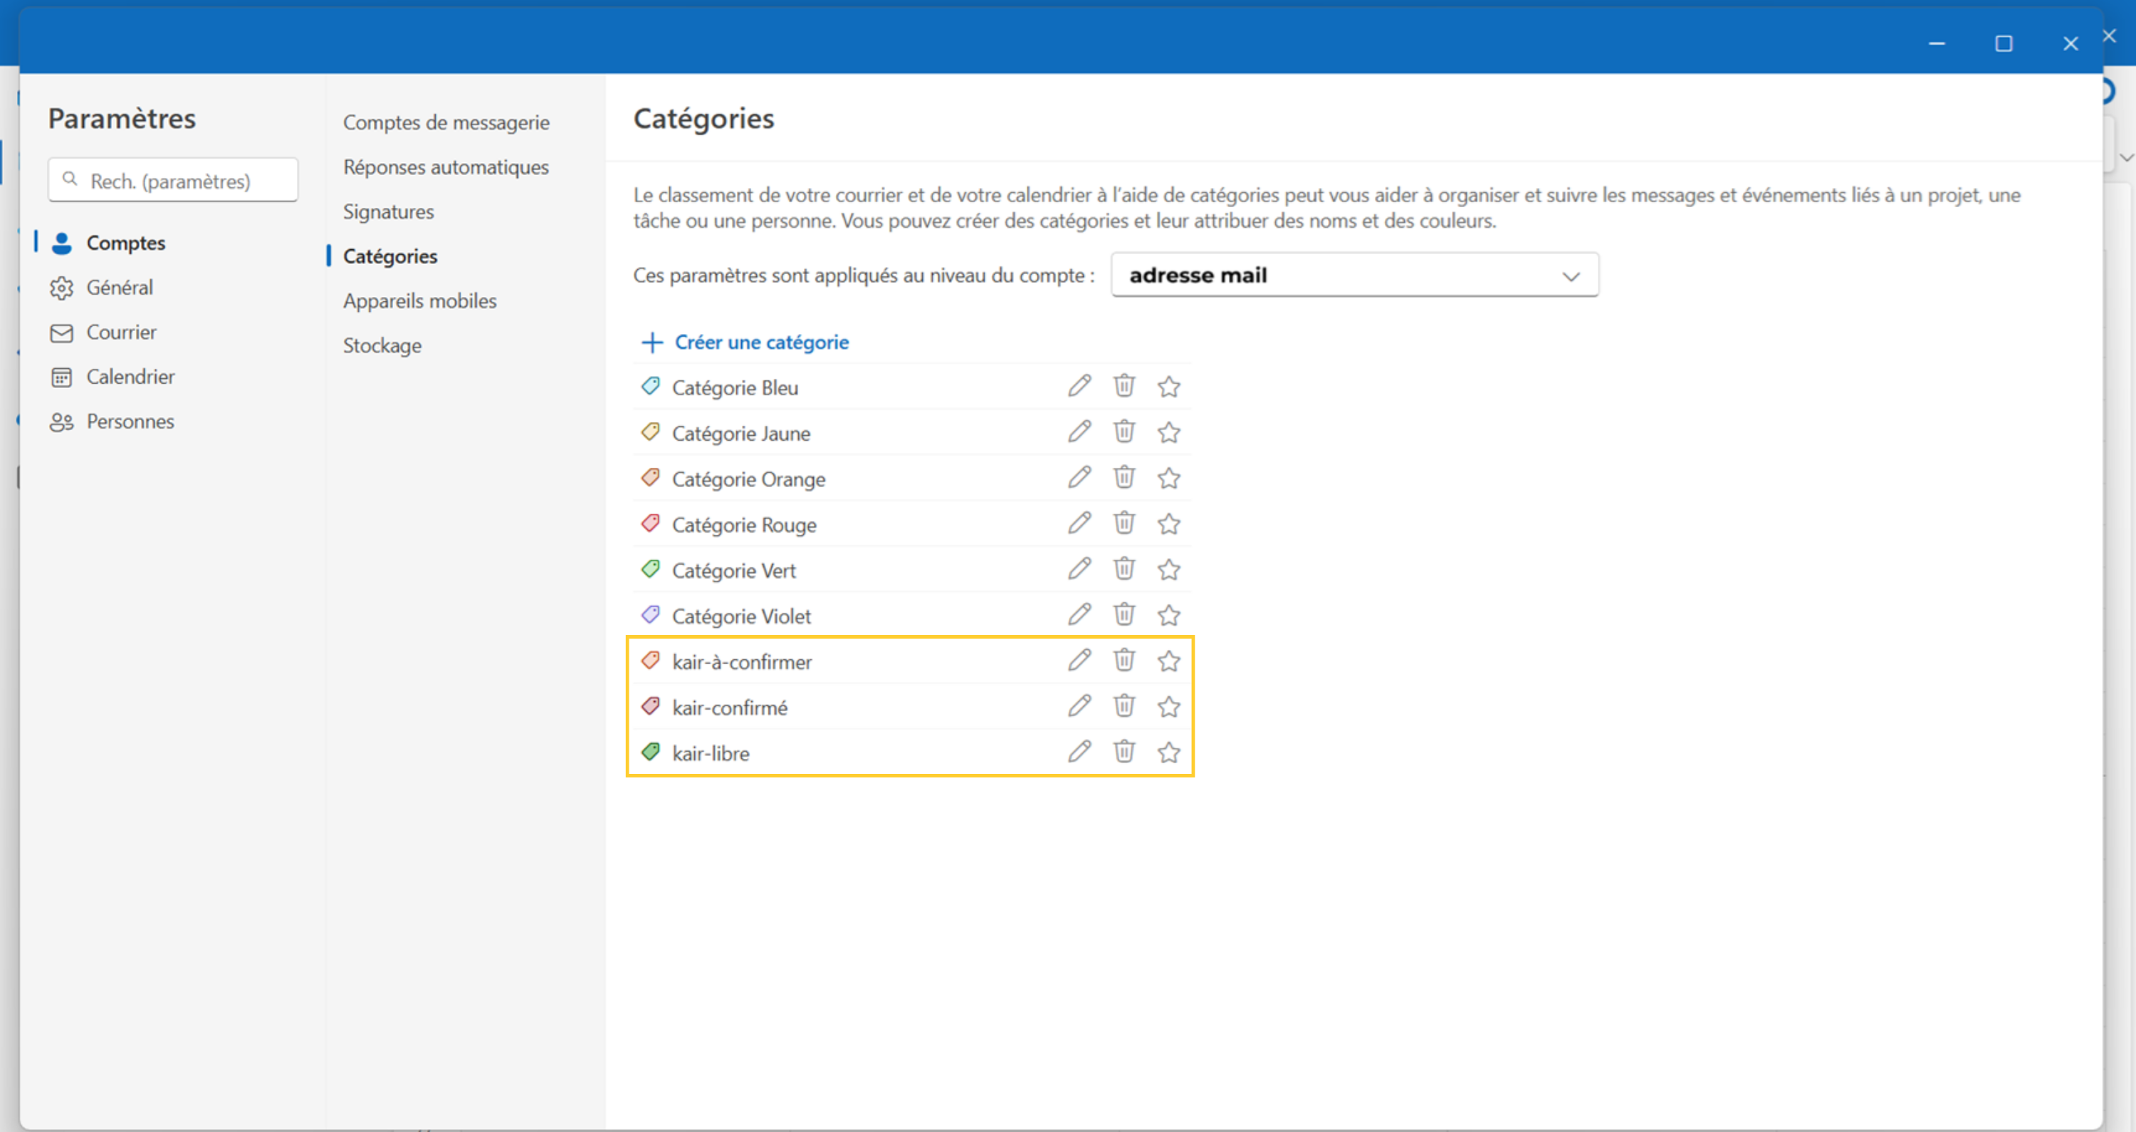Open Signatures settings page

coord(388,212)
